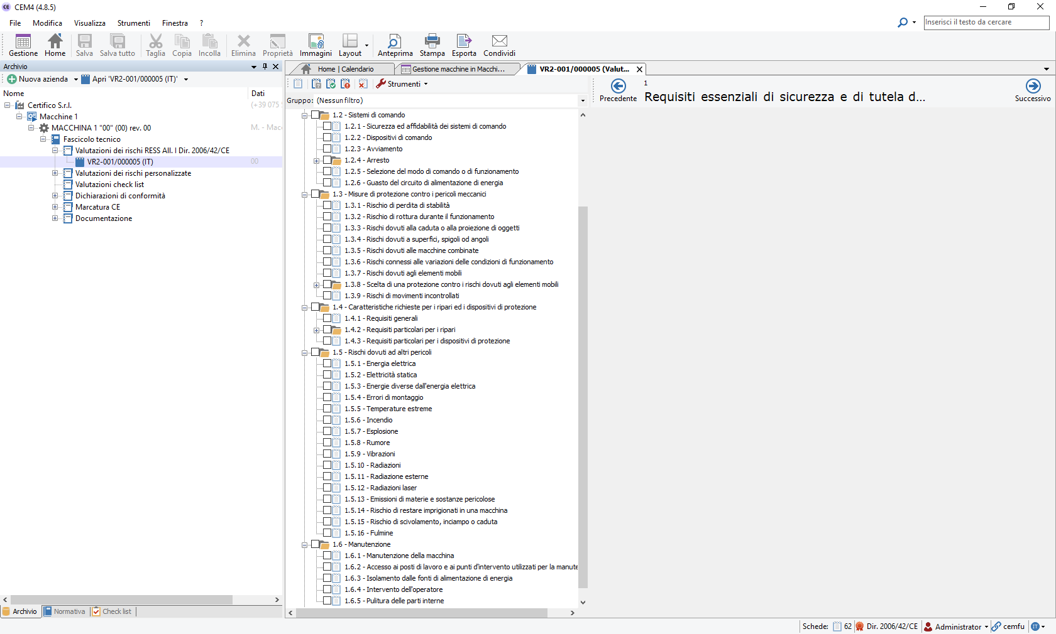Enable checkbox for 1.5.8 - Rumore

327,443
